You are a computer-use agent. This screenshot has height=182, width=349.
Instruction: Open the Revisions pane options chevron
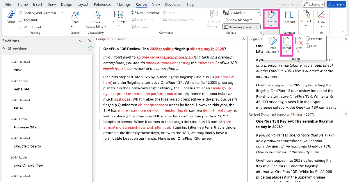pyautogui.click(x=81, y=41)
